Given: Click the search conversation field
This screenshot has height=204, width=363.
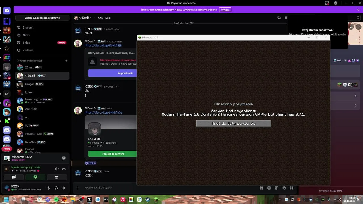Looking at the screenshot, I should coord(42,18).
